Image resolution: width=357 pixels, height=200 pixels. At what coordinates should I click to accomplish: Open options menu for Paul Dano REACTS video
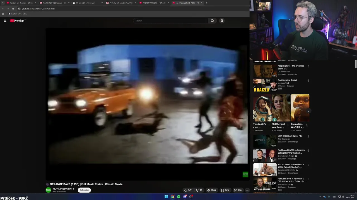tap(308, 151)
